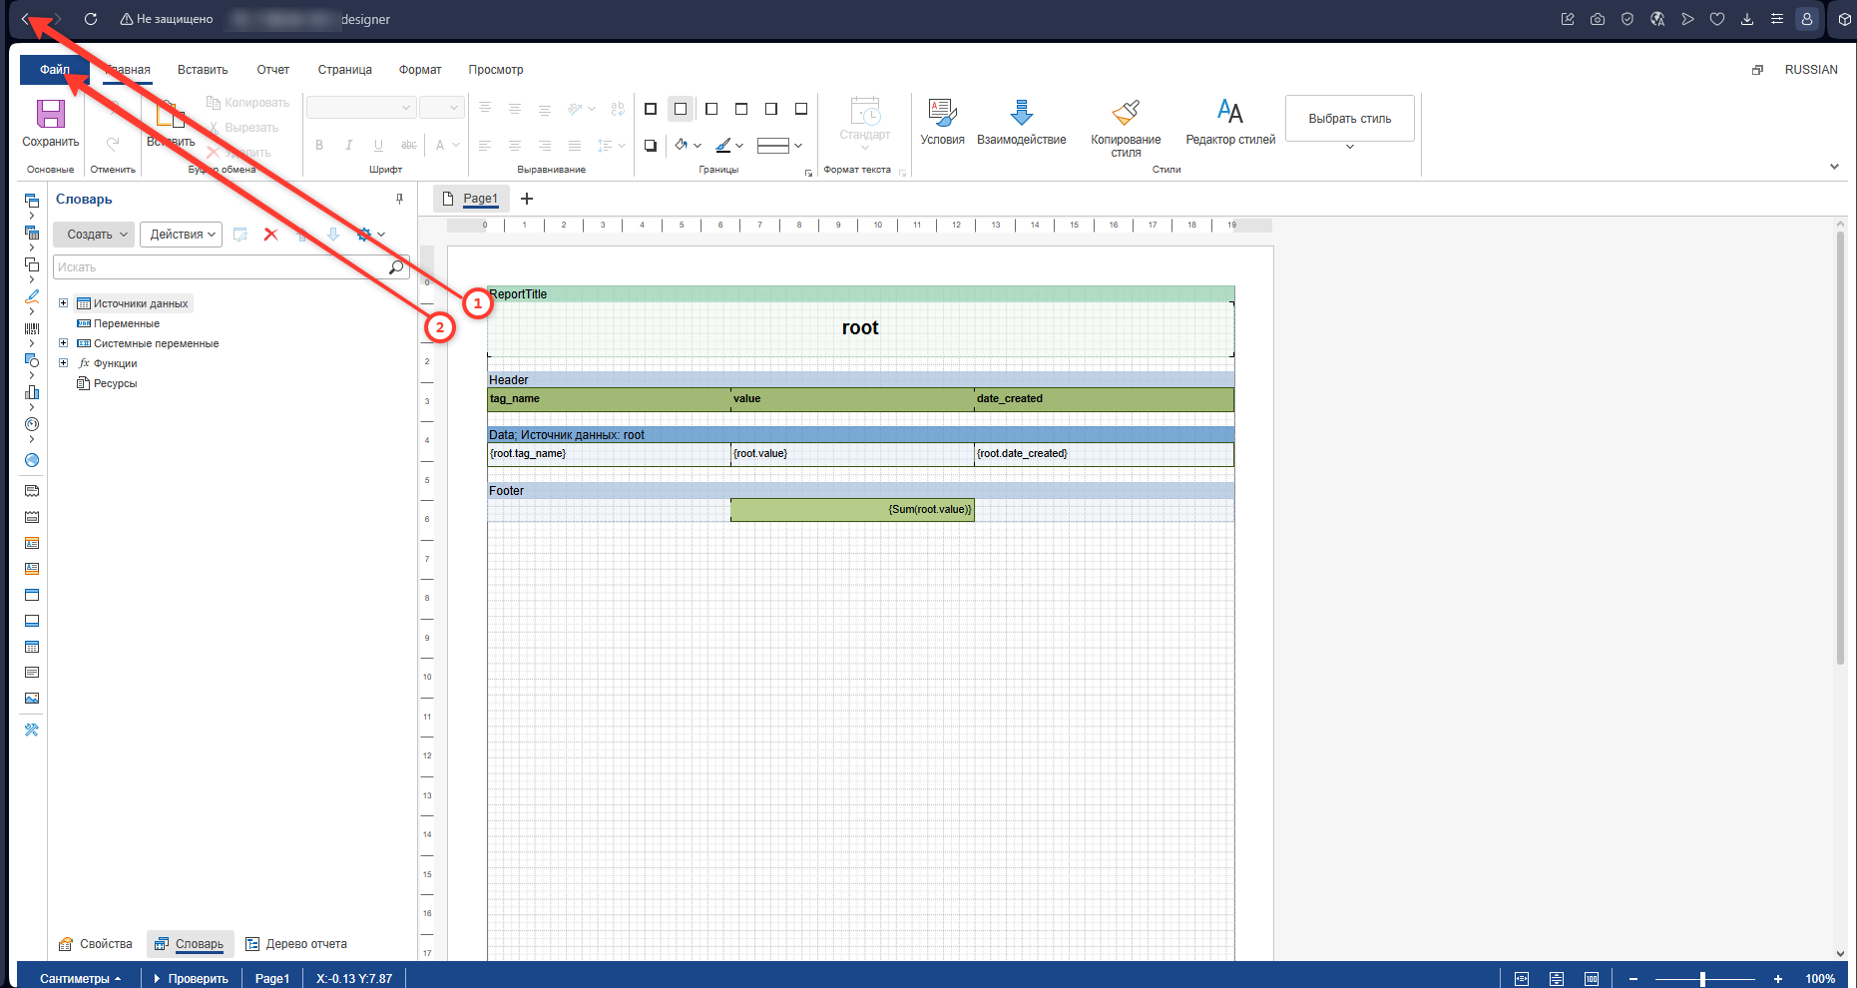Pin the Словарь panel
This screenshot has height=988, width=1857.
(x=399, y=199)
